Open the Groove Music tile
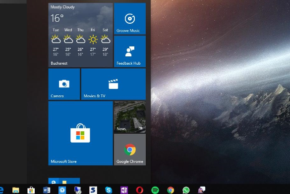 click(x=130, y=19)
